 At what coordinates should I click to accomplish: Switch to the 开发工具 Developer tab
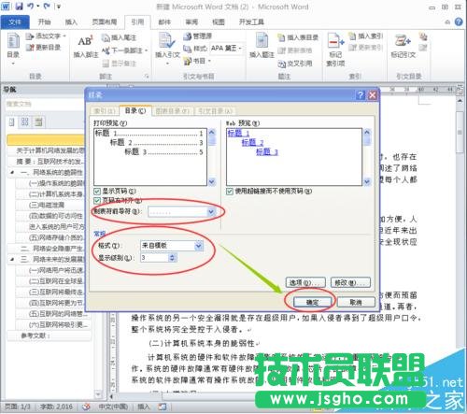pyautogui.click(x=251, y=21)
